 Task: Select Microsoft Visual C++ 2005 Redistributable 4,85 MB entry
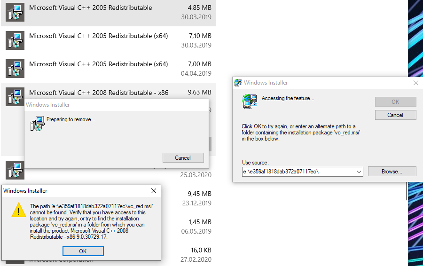(109, 12)
